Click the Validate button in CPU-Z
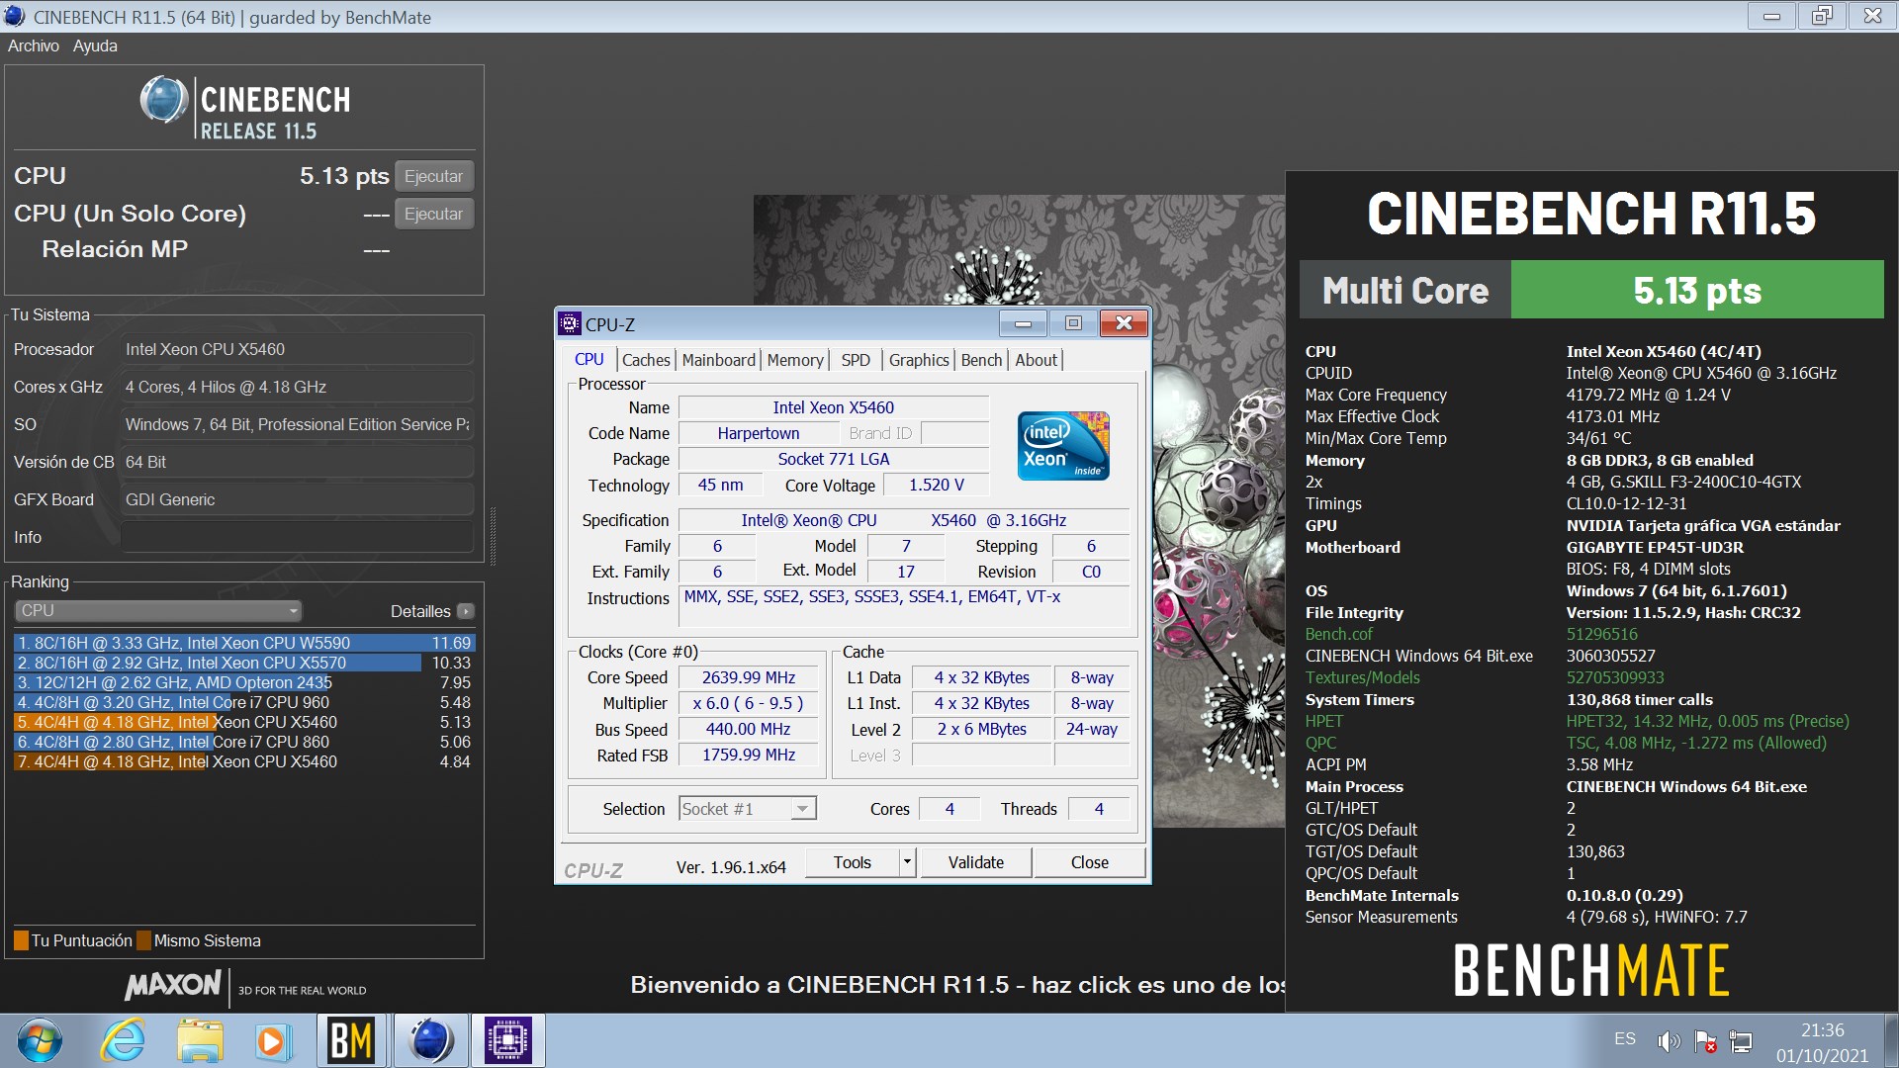Screen dimensions: 1899x1068 (976, 862)
